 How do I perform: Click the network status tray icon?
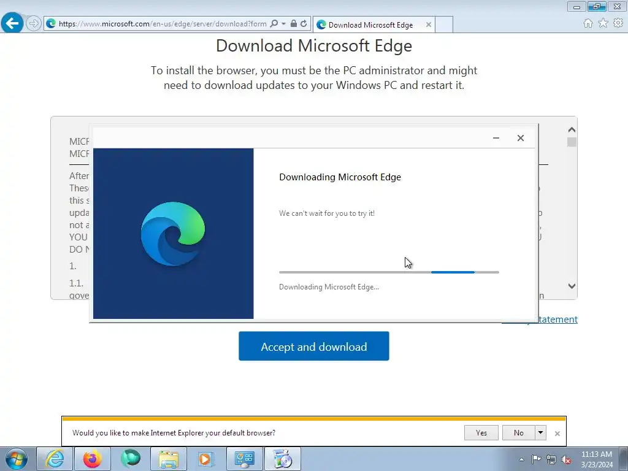551,459
